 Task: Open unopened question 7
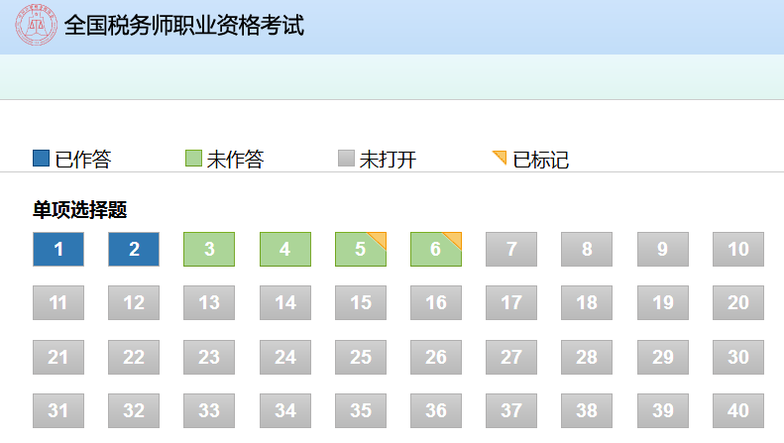pos(511,249)
